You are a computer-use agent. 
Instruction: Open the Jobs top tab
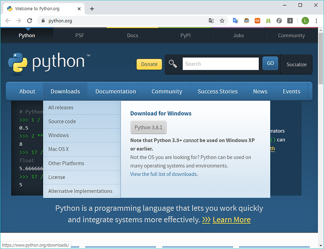[x=238, y=36]
